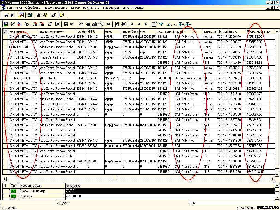Click the save floppy disk icon
Image resolution: width=280 pixels, height=210 pixels.
66,24
